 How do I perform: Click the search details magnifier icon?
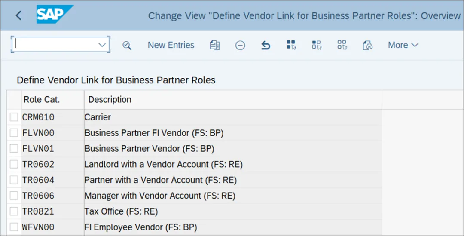(x=127, y=45)
